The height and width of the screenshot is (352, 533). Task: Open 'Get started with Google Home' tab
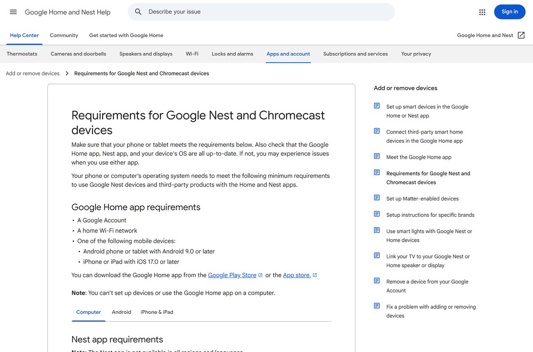pos(126,36)
